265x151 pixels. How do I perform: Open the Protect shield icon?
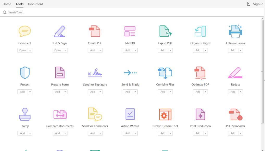point(25,73)
